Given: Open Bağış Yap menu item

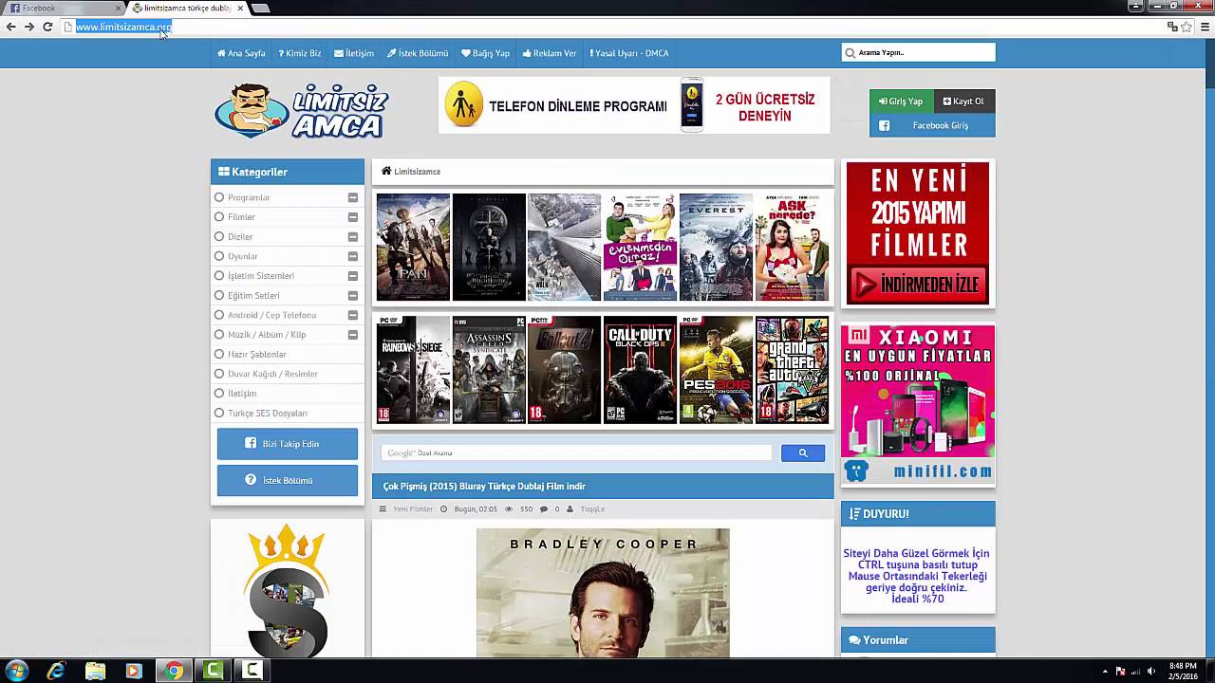Looking at the screenshot, I should point(485,53).
